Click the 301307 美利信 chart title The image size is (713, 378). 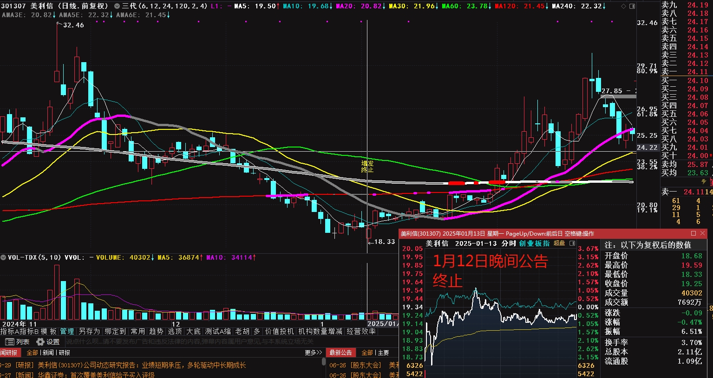[55, 6]
